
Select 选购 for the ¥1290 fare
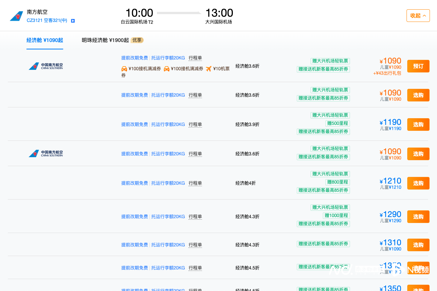pos(418,217)
